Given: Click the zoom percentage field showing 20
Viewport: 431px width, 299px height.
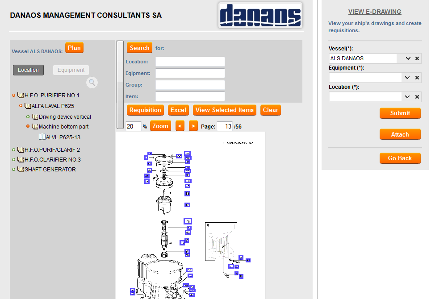Looking at the screenshot, I should click(x=133, y=126).
